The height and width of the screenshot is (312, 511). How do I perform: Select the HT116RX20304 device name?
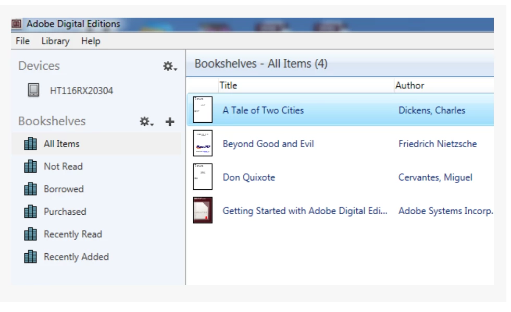[81, 90]
